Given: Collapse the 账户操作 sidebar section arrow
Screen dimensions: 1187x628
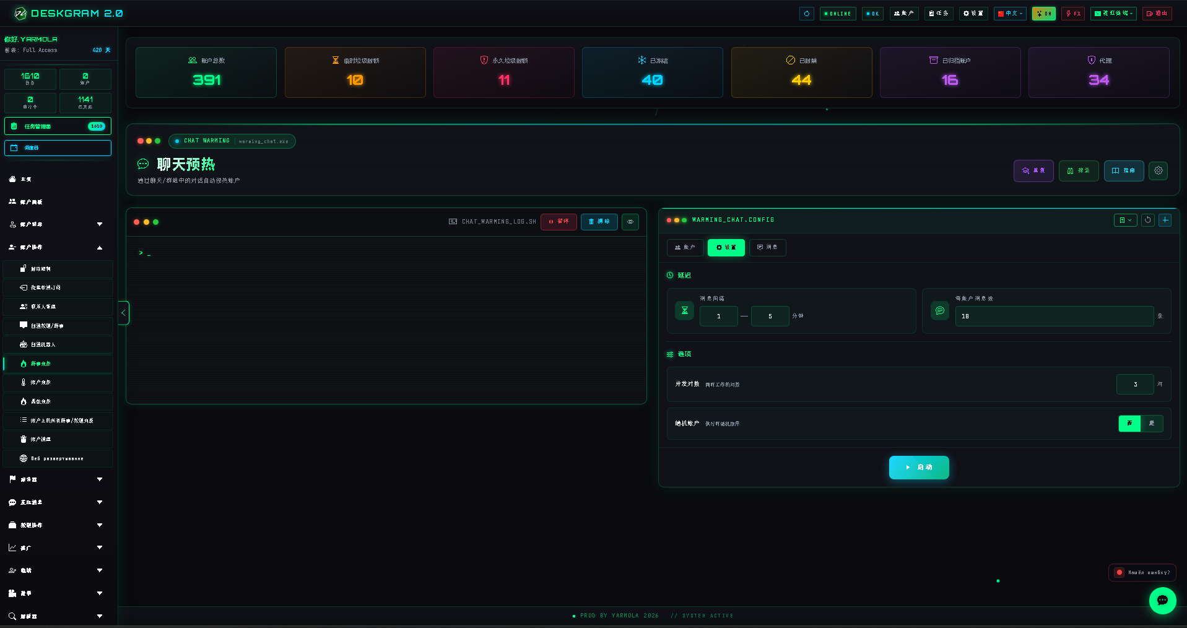Looking at the screenshot, I should 100,248.
